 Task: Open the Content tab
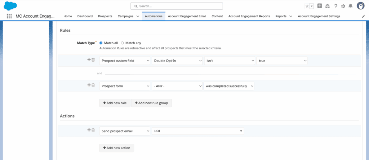click(217, 16)
